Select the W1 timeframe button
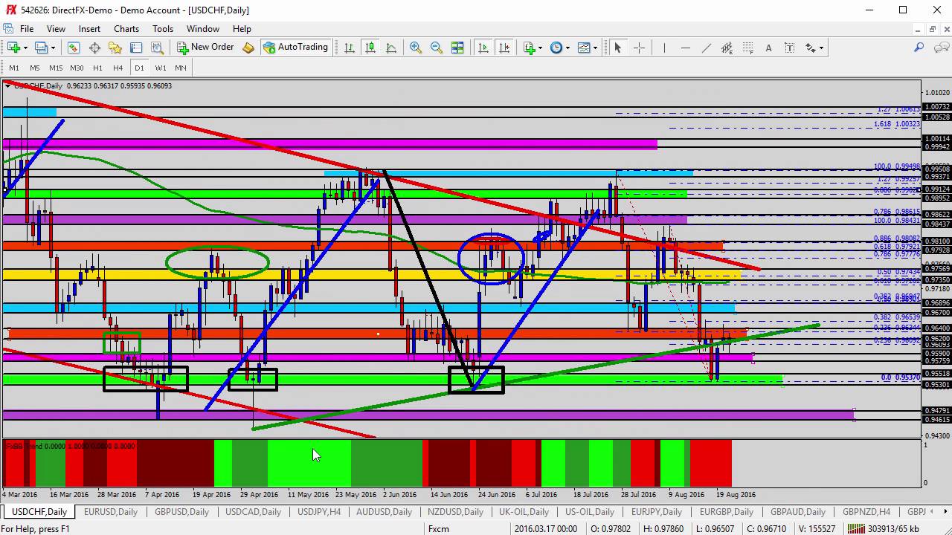Screen dimensions: 952x535 pos(161,68)
